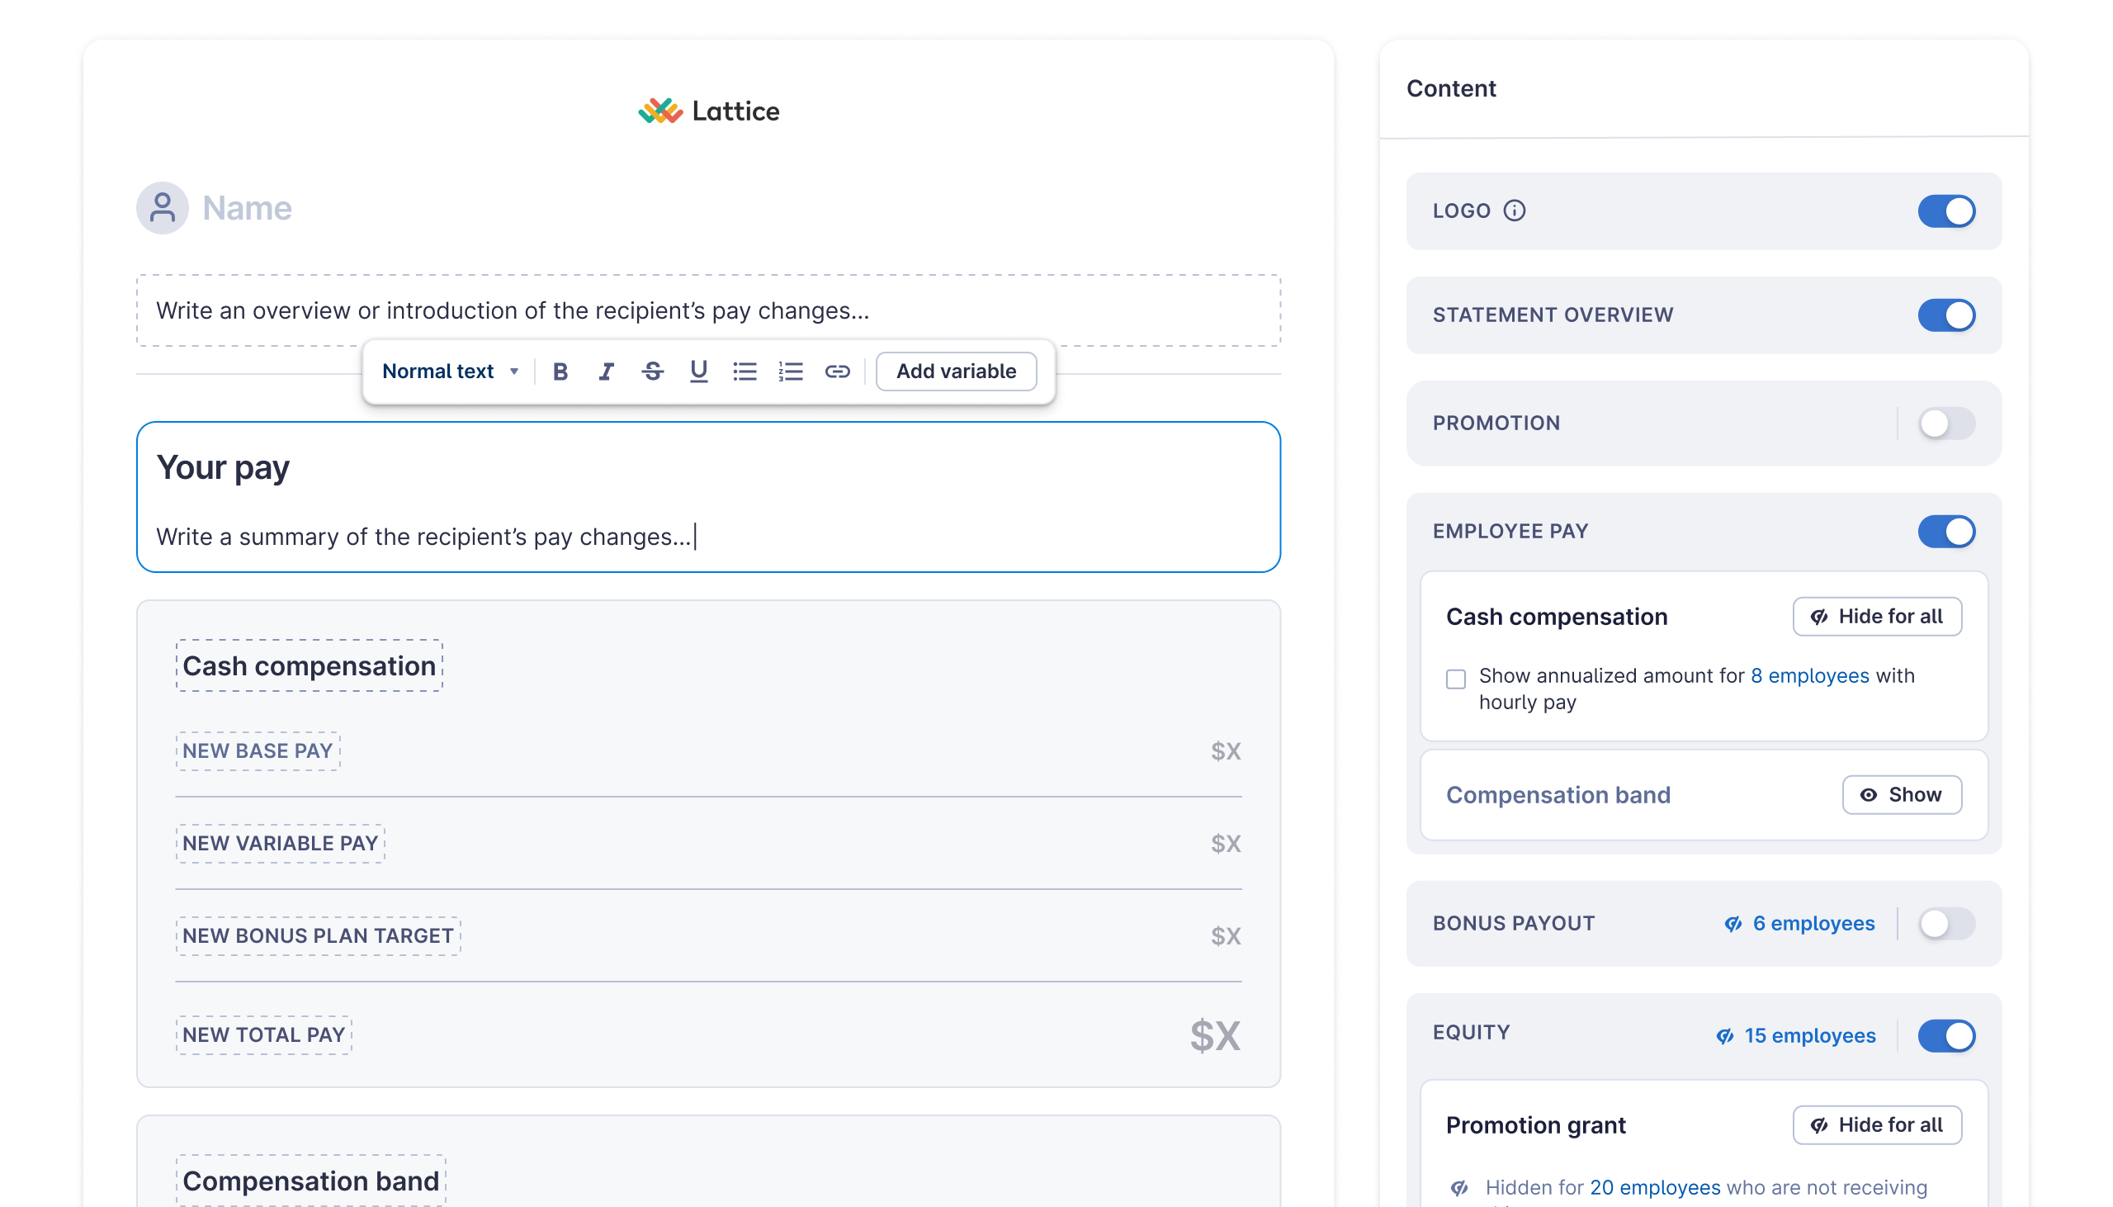2113x1207 pixels.
Task: Edit the NEW BASE PAY label
Action: [x=258, y=751]
